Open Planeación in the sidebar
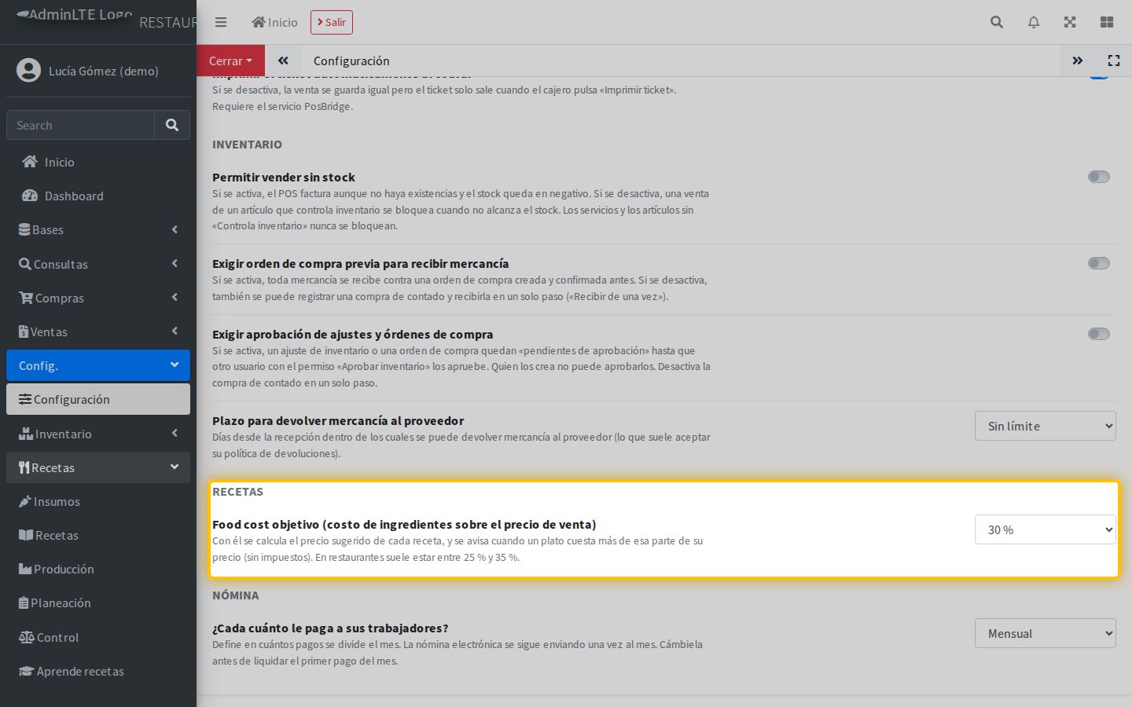This screenshot has width=1132, height=707. tap(98, 603)
